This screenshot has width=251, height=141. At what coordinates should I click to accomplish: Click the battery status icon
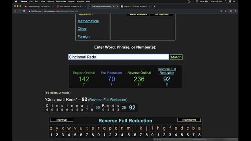(x=206, y=2)
